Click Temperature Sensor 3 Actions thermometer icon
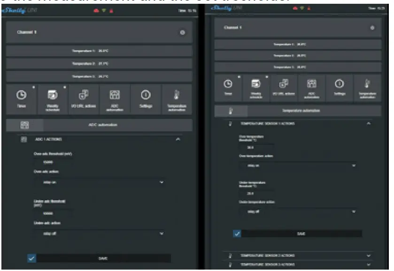The height and width of the screenshot is (271, 394). [230, 264]
